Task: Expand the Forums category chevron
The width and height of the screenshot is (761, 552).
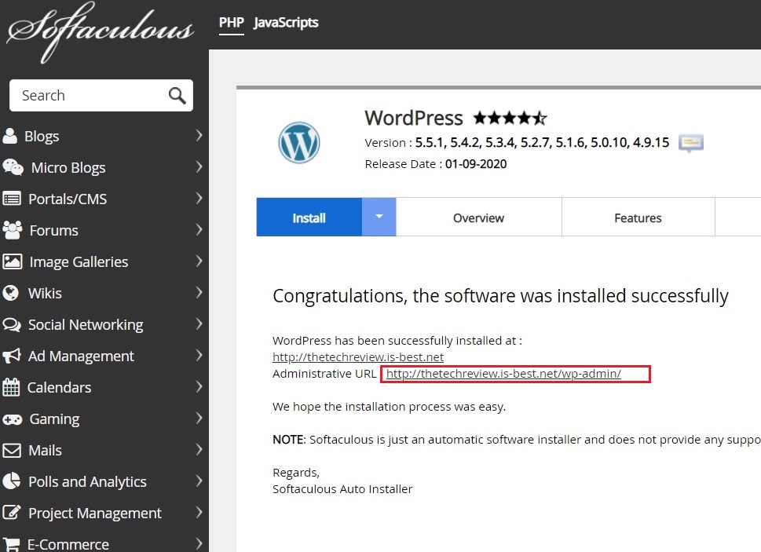Action: pyautogui.click(x=199, y=230)
